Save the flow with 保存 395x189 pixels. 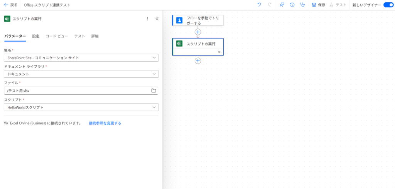click(x=318, y=5)
